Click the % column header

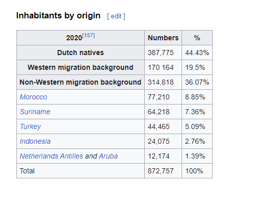197,38
